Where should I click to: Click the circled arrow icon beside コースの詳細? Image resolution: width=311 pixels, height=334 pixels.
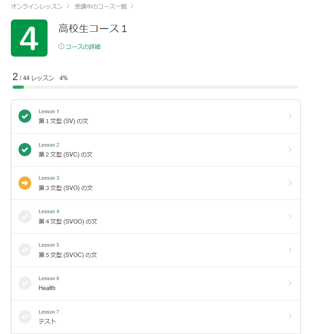coord(62,47)
